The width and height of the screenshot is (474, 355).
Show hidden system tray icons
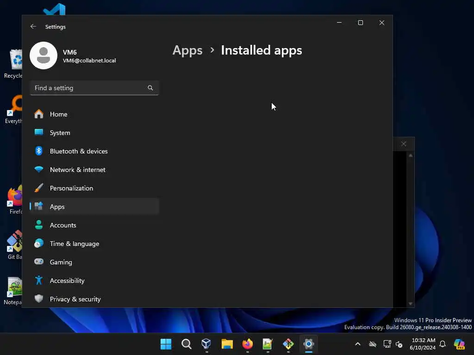tap(358, 344)
